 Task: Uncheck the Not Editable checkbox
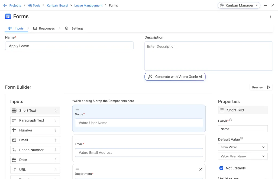(x=221, y=168)
